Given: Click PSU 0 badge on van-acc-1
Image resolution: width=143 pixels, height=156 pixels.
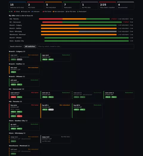Looking at the screenshot, I should [x=45, y=97].
